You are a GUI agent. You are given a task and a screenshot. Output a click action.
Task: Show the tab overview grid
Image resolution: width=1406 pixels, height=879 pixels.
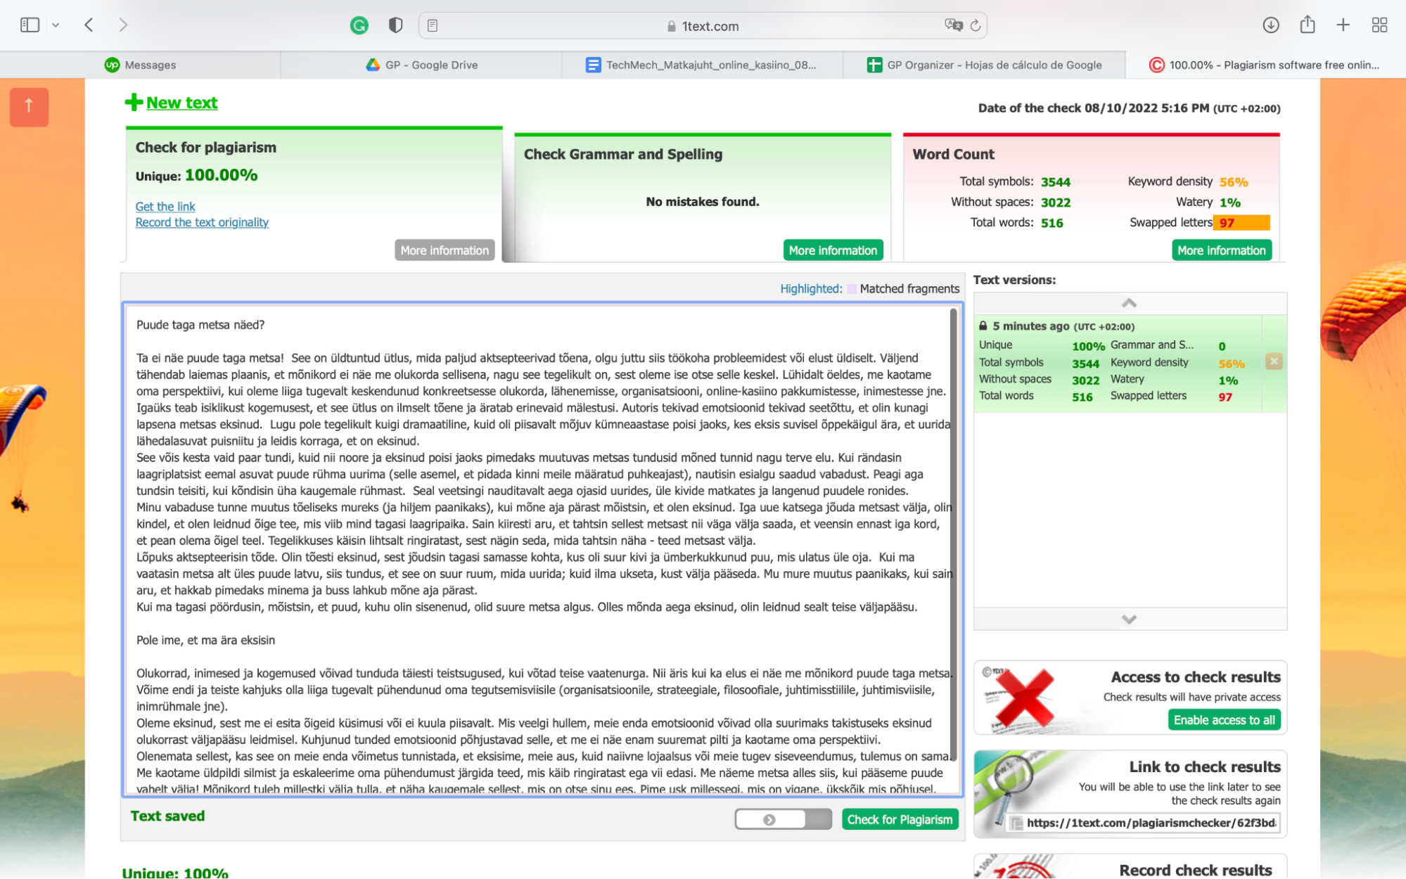pyautogui.click(x=1379, y=25)
